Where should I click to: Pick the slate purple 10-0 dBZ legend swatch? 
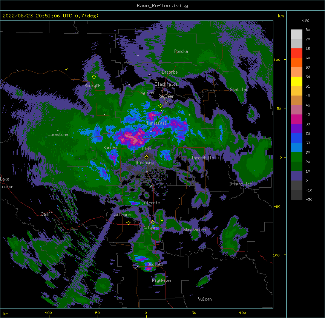296,176
